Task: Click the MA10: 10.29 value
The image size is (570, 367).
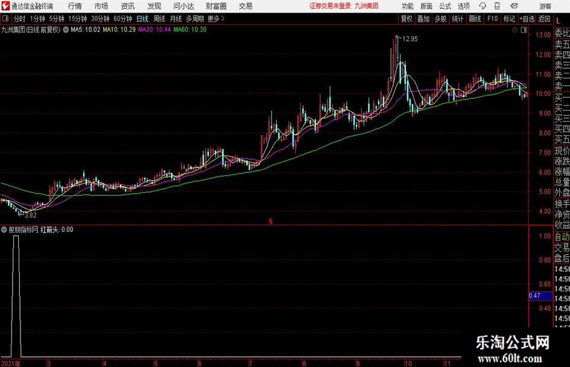Action: (x=119, y=30)
